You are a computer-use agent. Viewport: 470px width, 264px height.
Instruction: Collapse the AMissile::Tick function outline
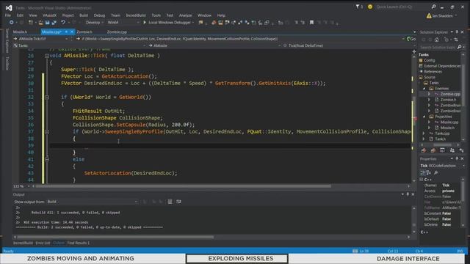click(47, 56)
